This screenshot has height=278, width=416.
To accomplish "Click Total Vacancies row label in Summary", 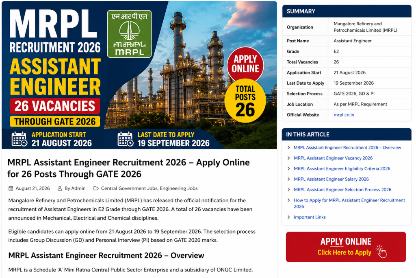I will click(302, 62).
